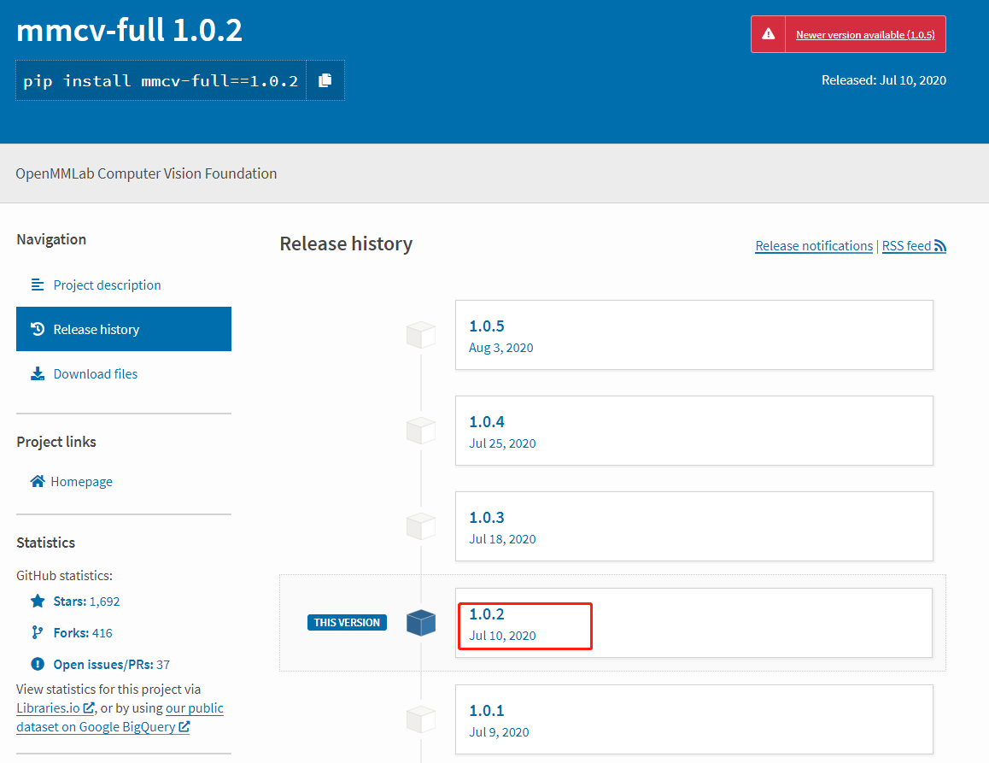This screenshot has height=763, width=989.
Task: Click the external link icon after Libraries.io
Action: 89,708
